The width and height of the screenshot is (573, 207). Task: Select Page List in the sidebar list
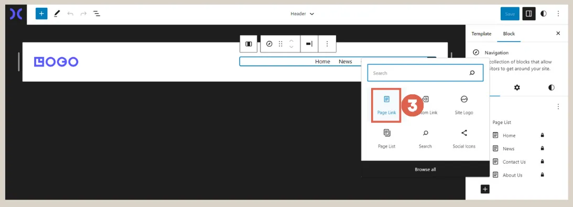coord(502,122)
